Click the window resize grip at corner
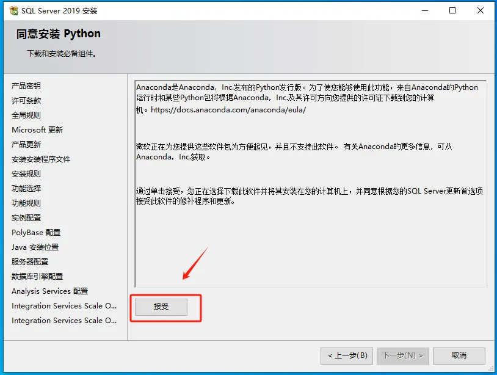This screenshot has height=375, width=497. pyautogui.click(x=491, y=369)
